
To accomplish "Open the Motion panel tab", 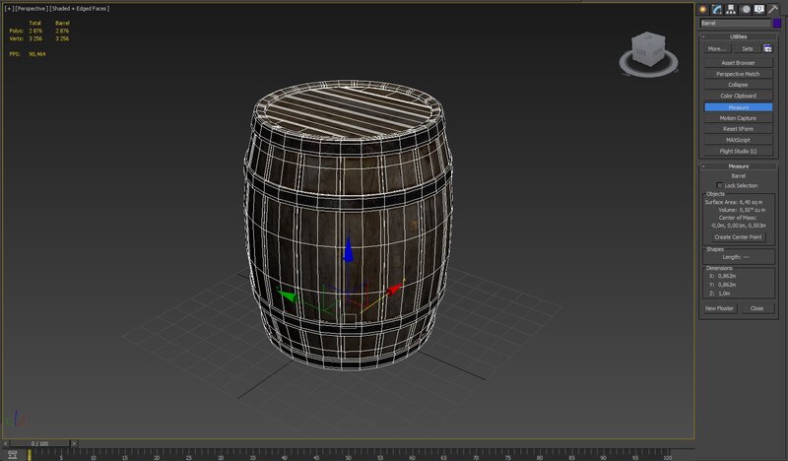I will click(746, 9).
